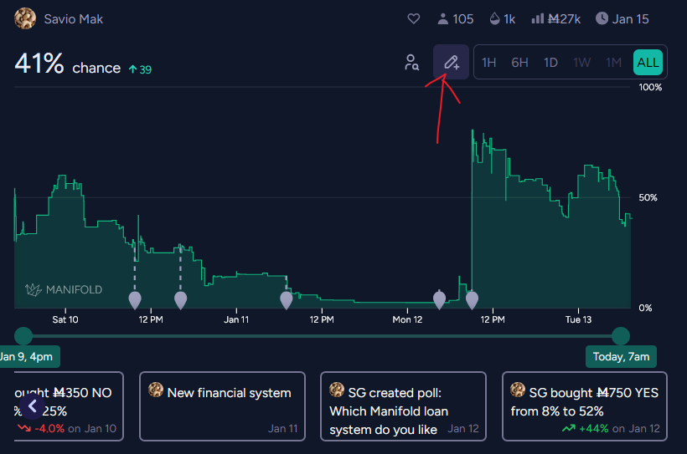
Task: Select the 6H time range
Action: pyautogui.click(x=519, y=62)
